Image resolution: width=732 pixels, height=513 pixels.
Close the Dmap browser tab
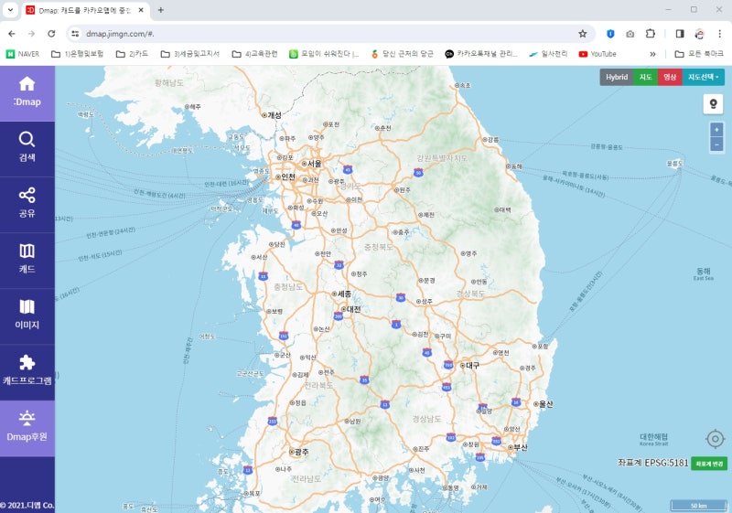141,10
